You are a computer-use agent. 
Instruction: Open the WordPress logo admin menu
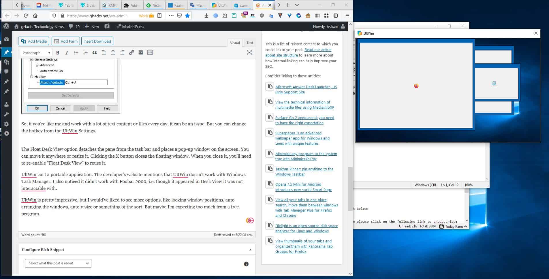click(x=6, y=27)
